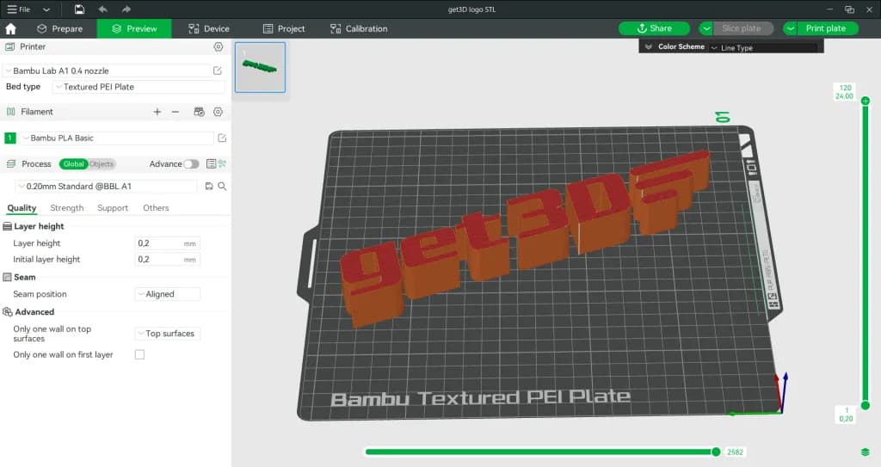Add a filament with plus icon
The height and width of the screenshot is (467, 881).
157,112
